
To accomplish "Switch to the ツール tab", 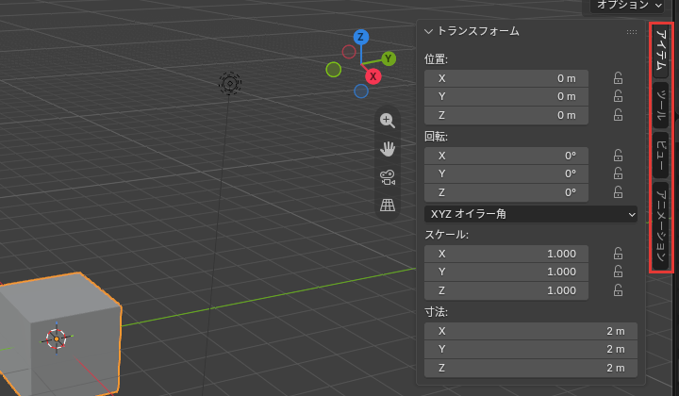I will [x=660, y=106].
